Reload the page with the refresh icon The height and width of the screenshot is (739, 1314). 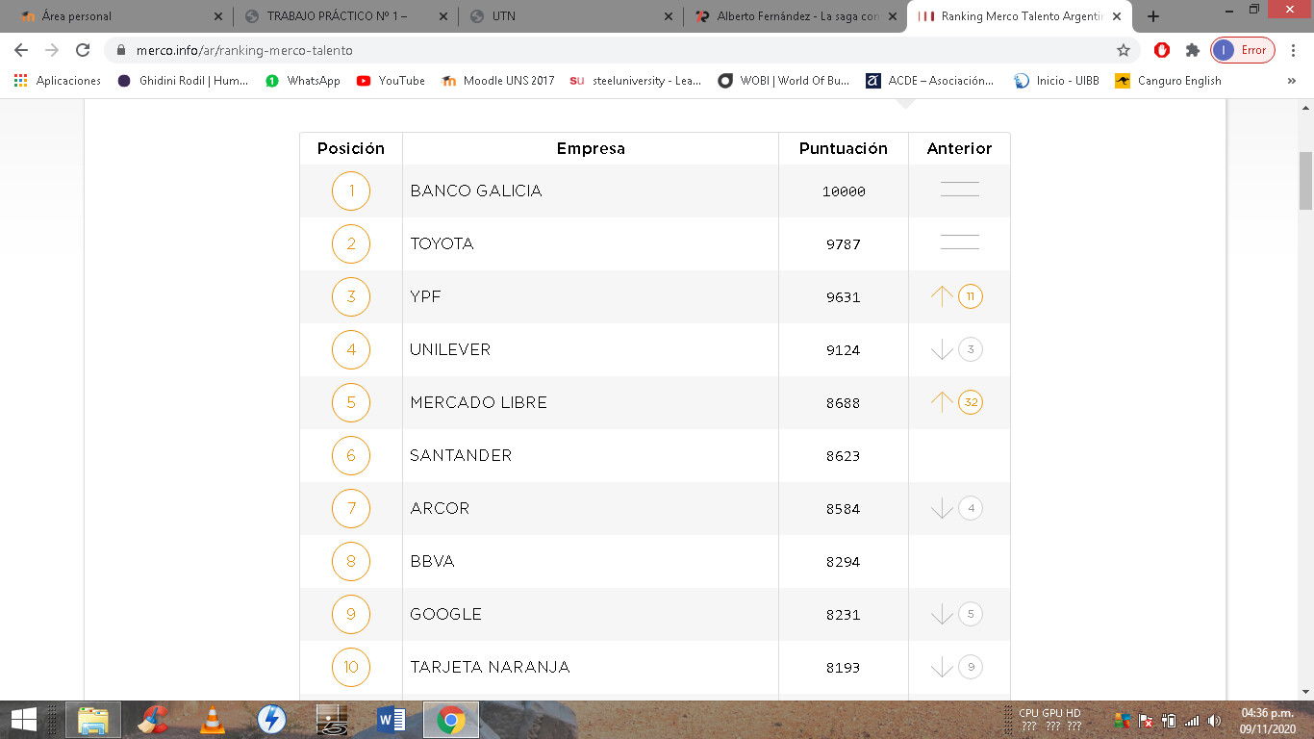click(x=83, y=50)
